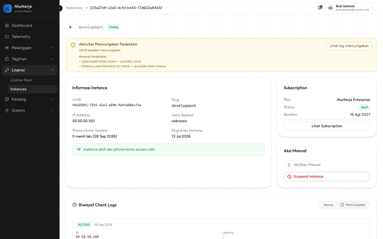Expand the Sistem menu chevron
This screenshot has width=383, height=239.
pyautogui.click(x=53, y=110)
